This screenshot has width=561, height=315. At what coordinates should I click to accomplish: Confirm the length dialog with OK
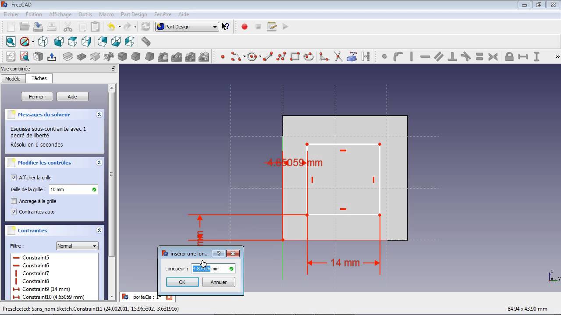pos(182,282)
